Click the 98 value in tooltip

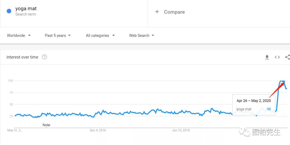pos(269,109)
